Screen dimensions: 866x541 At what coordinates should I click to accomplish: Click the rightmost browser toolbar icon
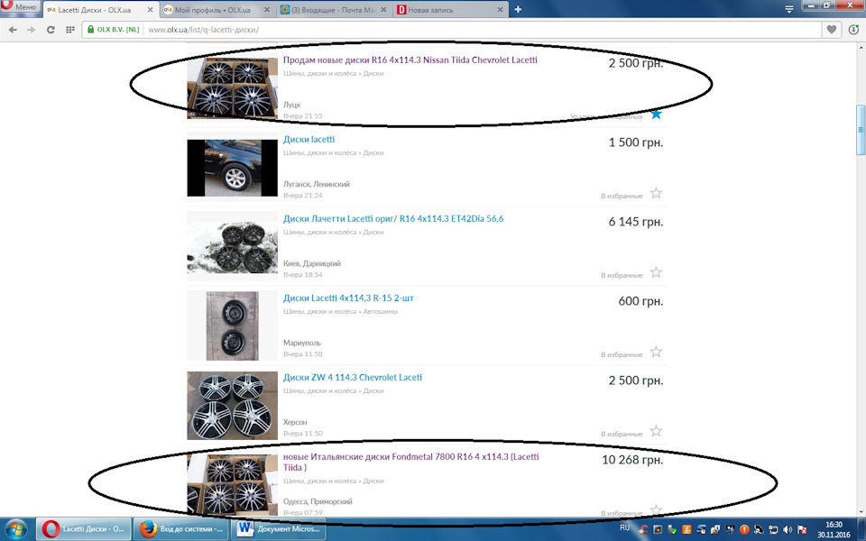(x=854, y=30)
